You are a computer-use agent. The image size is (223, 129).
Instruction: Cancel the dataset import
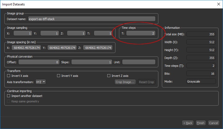click(x=213, y=123)
